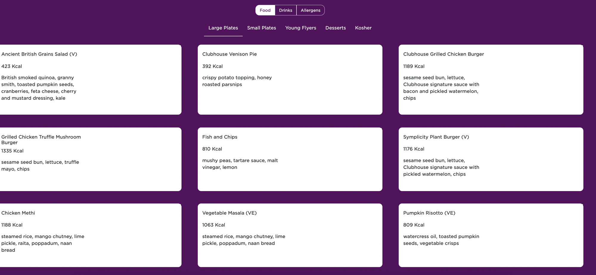Viewport: 596px width, 275px height.
Task: Go to the Desserts tab
Action: tap(336, 28)
